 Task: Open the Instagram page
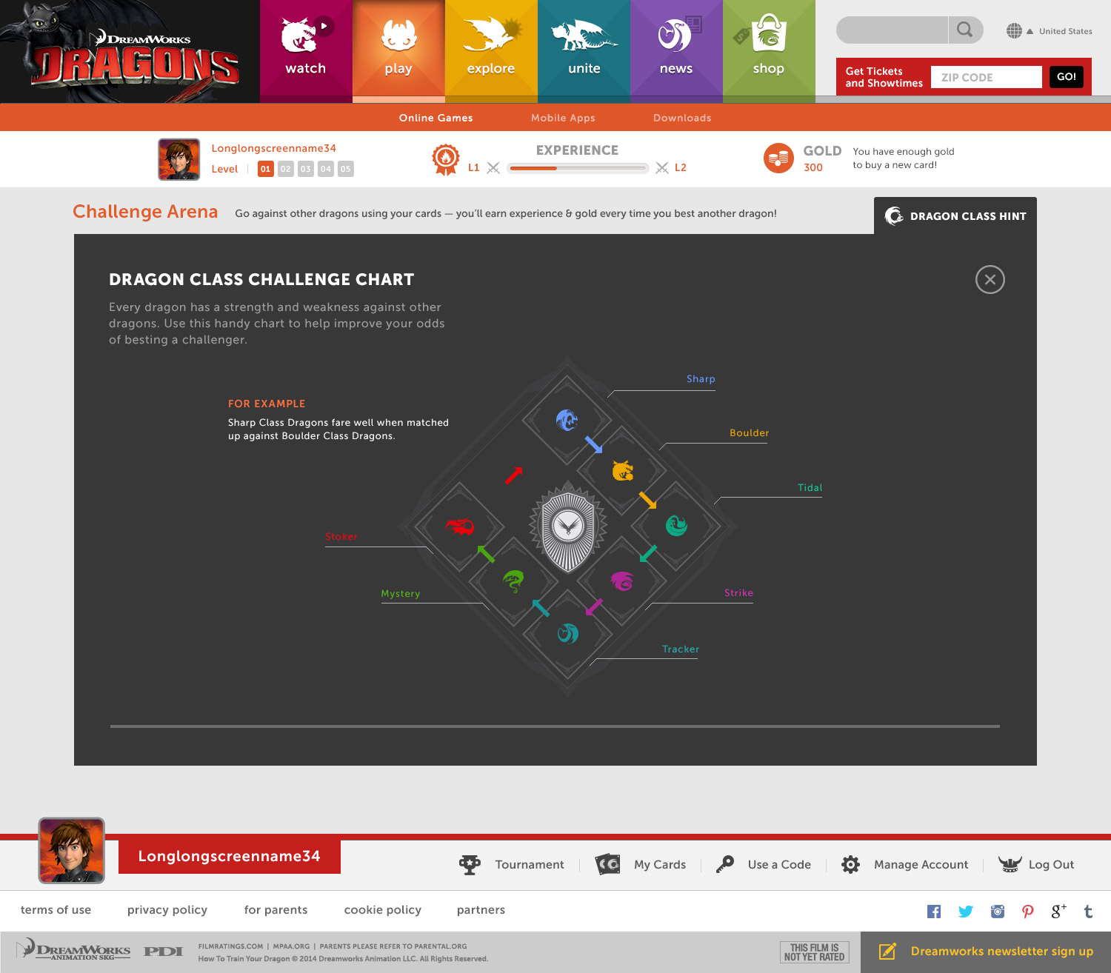(x=998, y=912)
